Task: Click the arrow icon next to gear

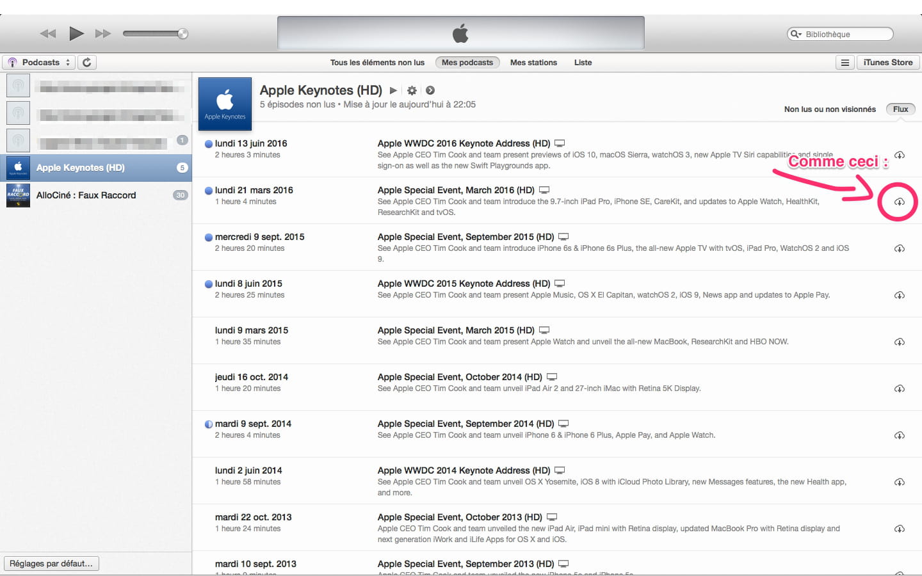Action: pyautogui.click(x=430, y=90)
